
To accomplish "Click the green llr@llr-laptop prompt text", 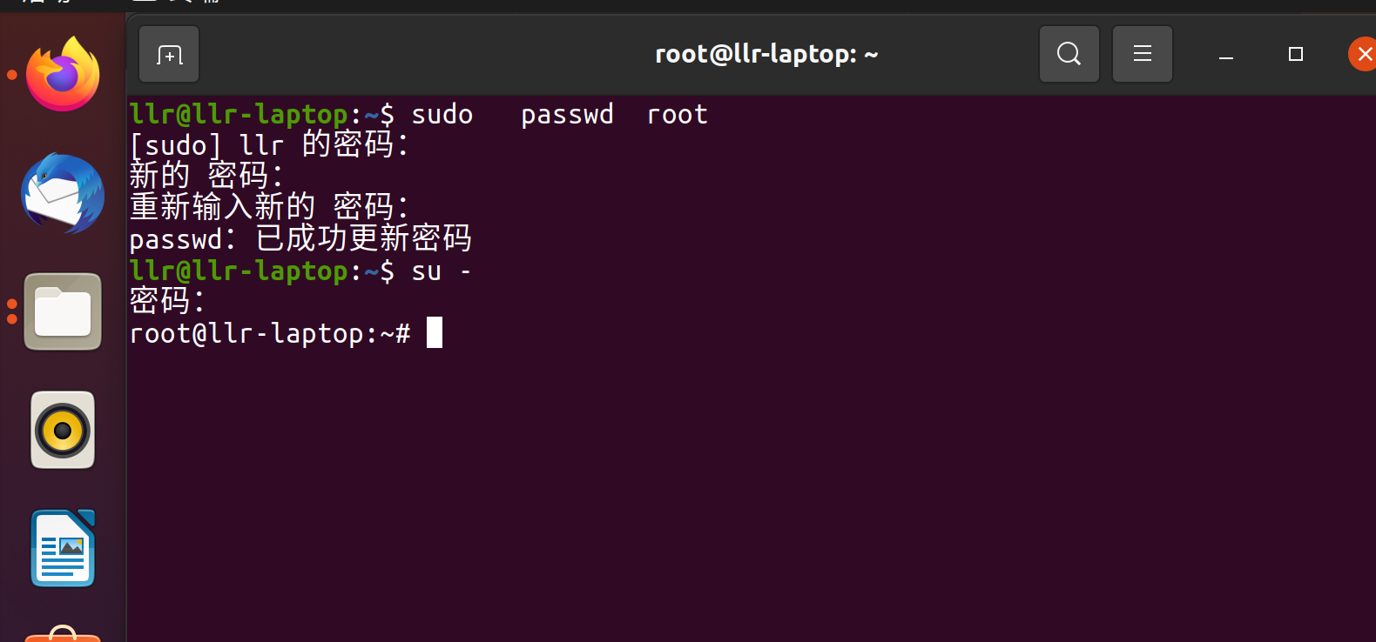I will [x=239, y=114].
